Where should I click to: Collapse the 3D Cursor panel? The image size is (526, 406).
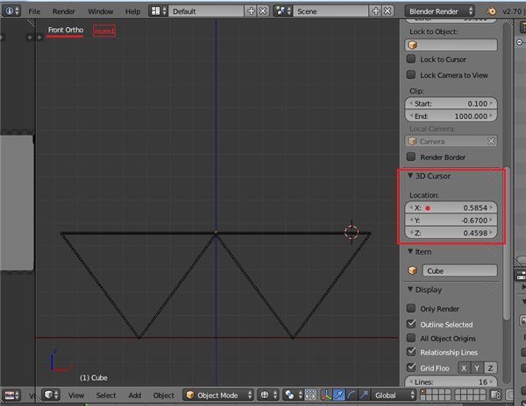tap(410, 177)
